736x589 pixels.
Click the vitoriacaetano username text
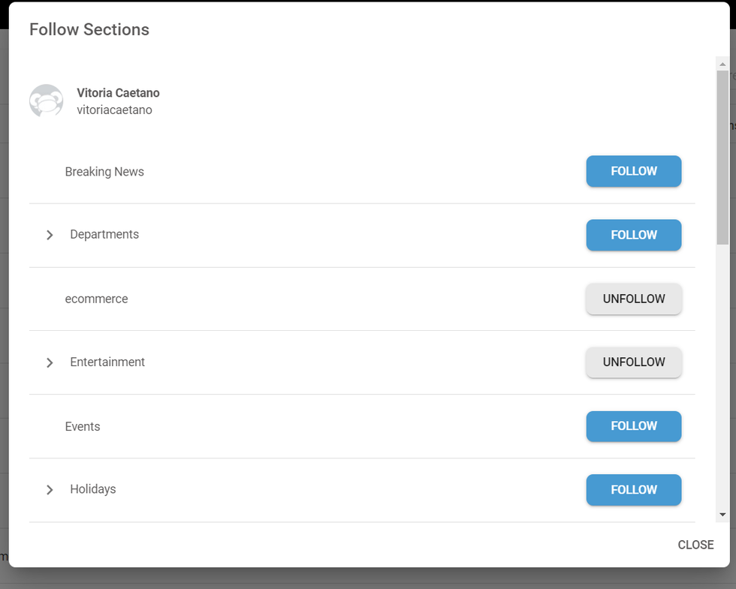pyautogui.click(x=114, y=110)
